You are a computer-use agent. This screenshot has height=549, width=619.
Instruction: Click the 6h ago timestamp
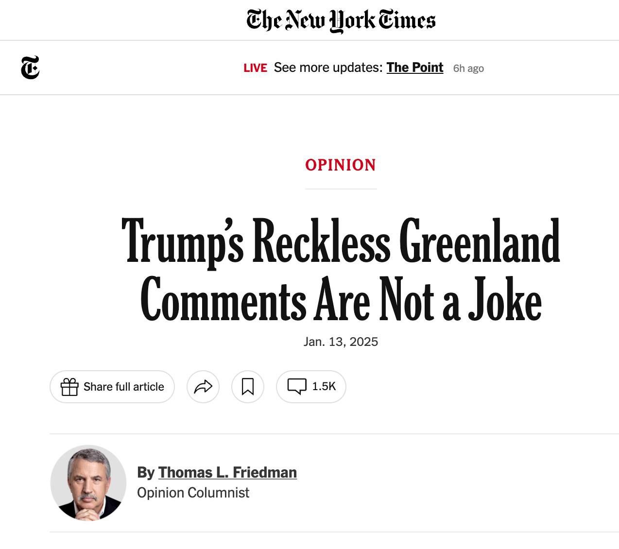pyautogui.click(x=468, y=69)
